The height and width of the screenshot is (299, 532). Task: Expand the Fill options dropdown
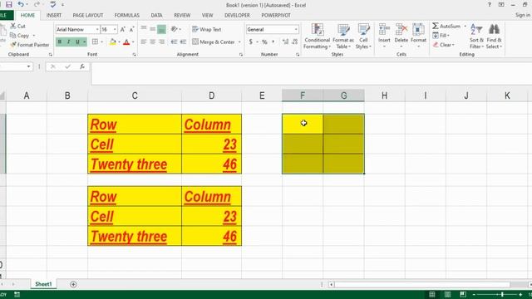pyautogui.click(x=448, y=36)
